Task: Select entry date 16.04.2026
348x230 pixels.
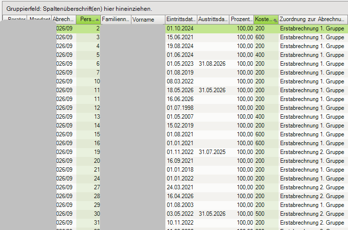Action: coord(180,196)
